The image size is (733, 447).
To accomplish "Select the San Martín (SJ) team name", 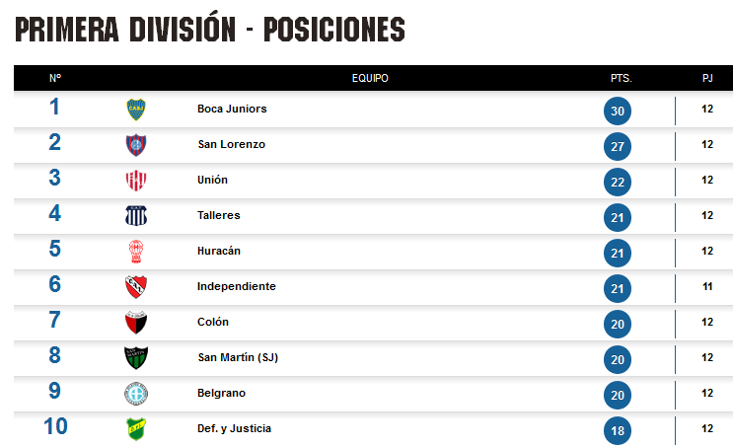I will 238,357.
